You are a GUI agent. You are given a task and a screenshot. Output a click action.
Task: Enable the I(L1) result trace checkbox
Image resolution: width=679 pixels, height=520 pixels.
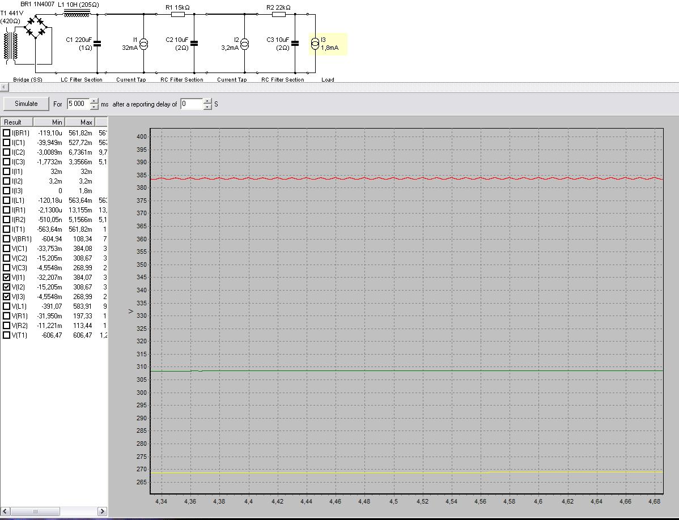6,201
